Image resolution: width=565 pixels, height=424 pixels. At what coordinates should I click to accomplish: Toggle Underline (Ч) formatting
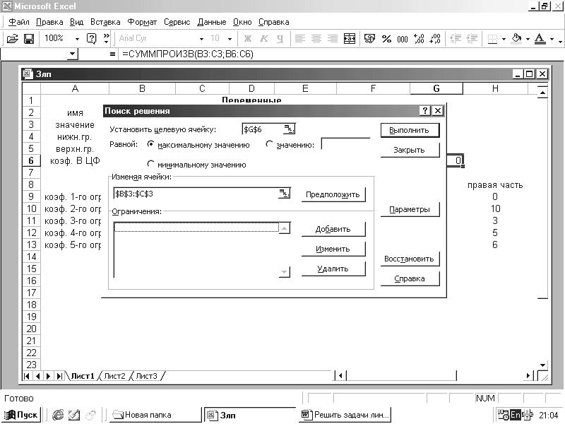pyautogui.click(x=280, y=39)
